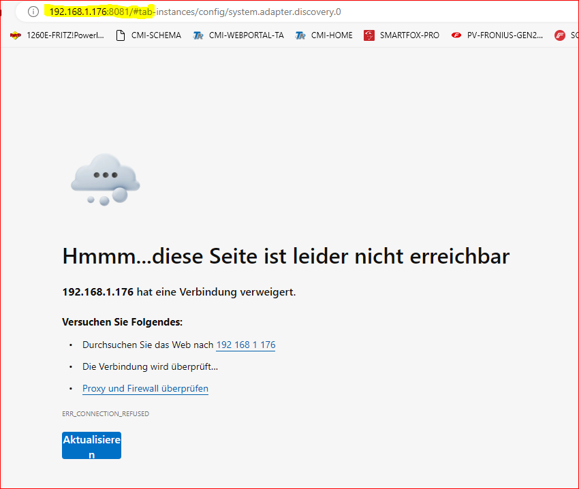Viewport: 579px width, 489px height.
Task: Click the 'Versuchen Sie Folgendes:' label
Action: (x=122, y=322)
